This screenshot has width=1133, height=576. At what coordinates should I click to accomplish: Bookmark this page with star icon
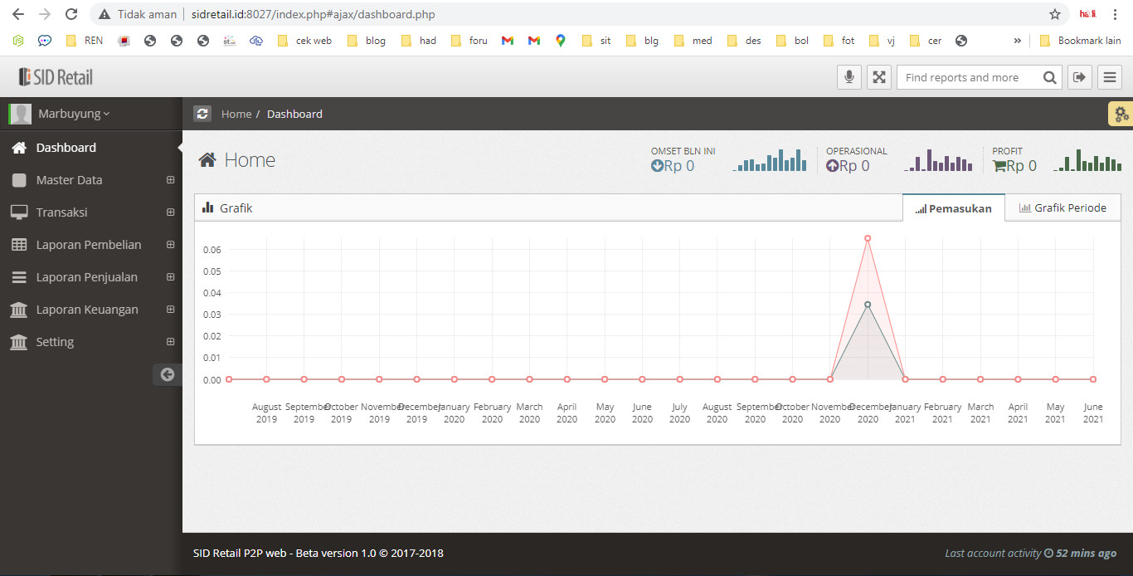pos(1054,14)
